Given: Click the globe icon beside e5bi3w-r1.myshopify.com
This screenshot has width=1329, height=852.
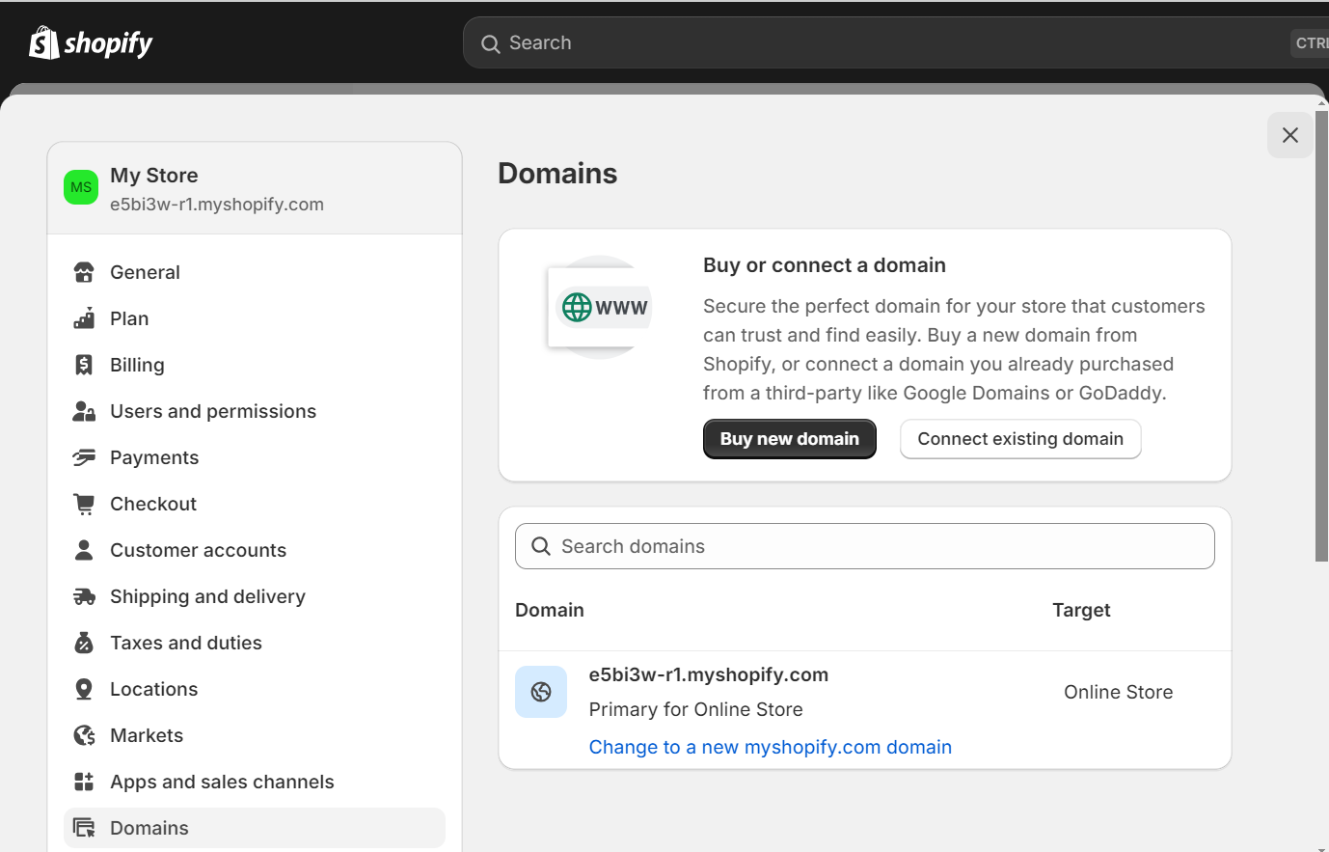Looking at the screenshot, I should click(541, 692).
